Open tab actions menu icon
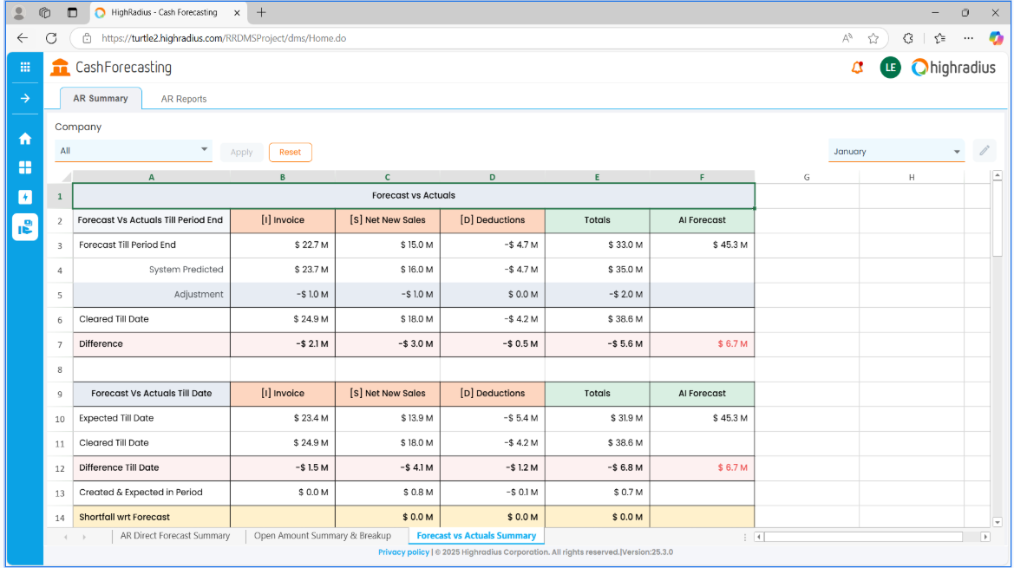This screenshot has width=1014, height=568. tap(73, 12)
